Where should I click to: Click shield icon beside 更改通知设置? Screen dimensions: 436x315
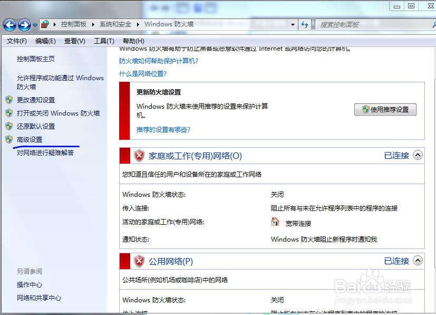[9, 100]
